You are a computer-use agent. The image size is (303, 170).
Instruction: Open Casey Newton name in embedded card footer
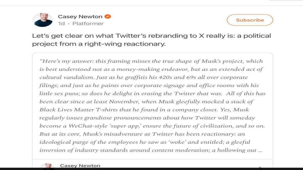80,166
